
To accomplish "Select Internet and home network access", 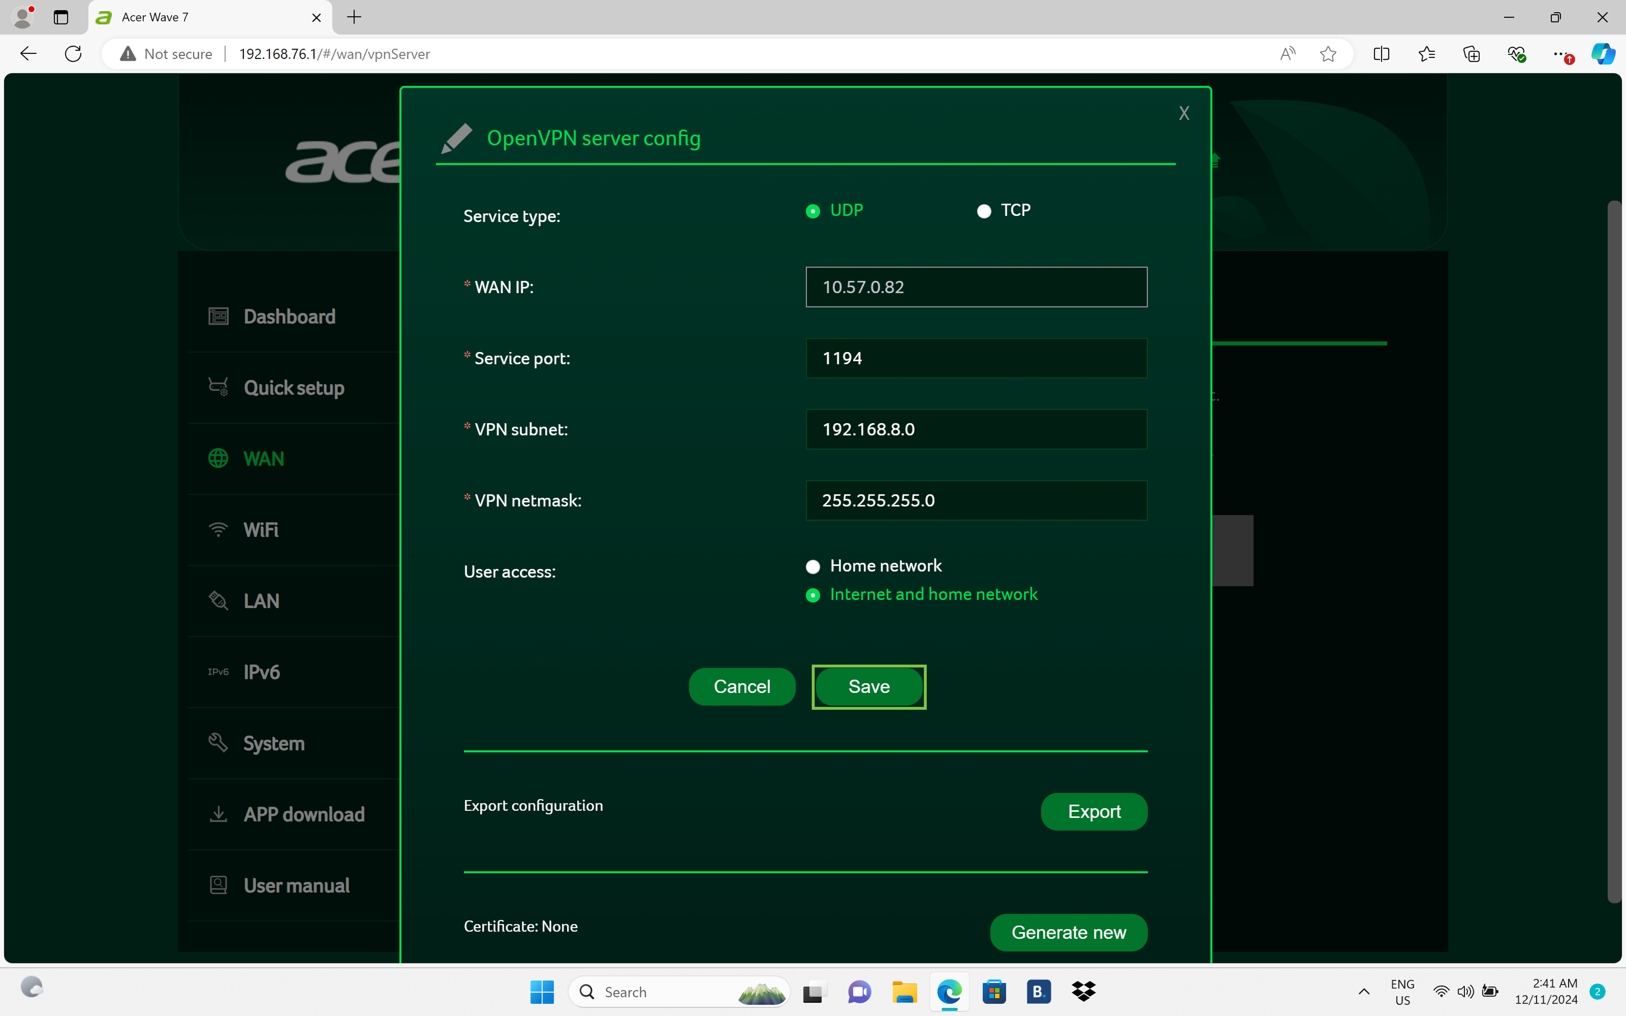I will 813,595.
